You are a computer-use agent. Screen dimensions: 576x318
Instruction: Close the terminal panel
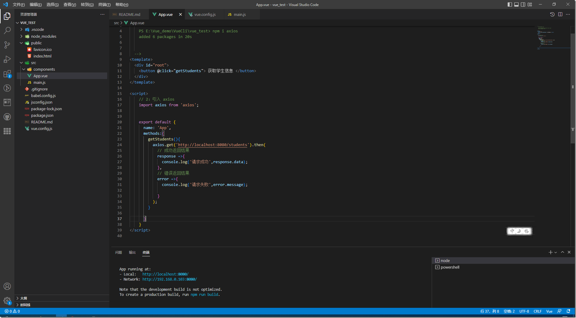point(569,252)
